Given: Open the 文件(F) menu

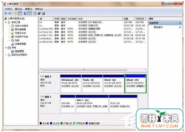Looking at the screenshot, I should (x=8, y=9).
